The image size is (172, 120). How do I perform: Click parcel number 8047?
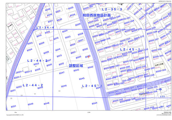tap(62, 73)
